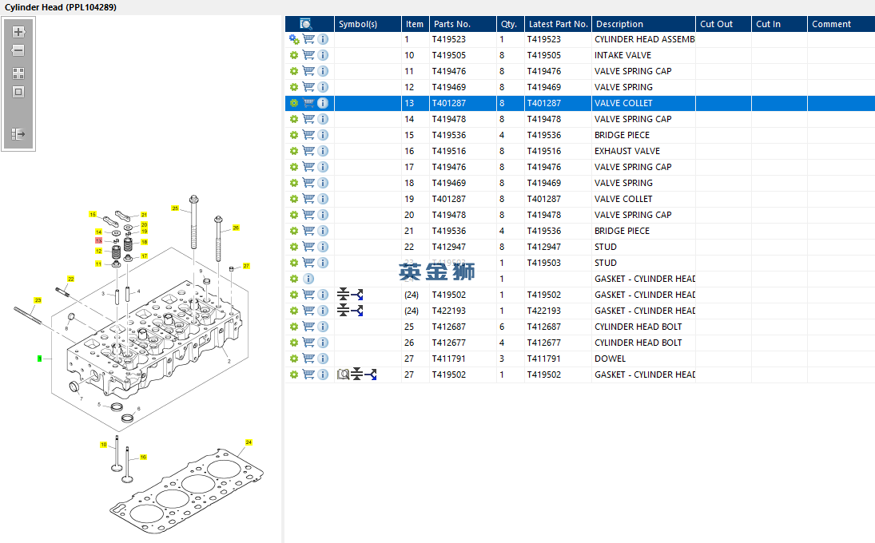Viewport: 875px width, 543px height.
Task: Click the zoom in button in diagram toolbar
Action: [x=18, y=33]
